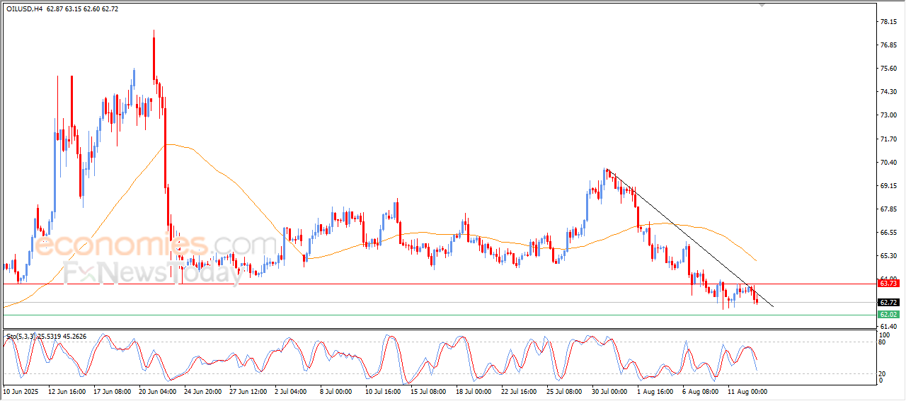Screen dimensions: 906x401
Task: Click the 27 Jun 12:00 date label
Action: point(248,390)
